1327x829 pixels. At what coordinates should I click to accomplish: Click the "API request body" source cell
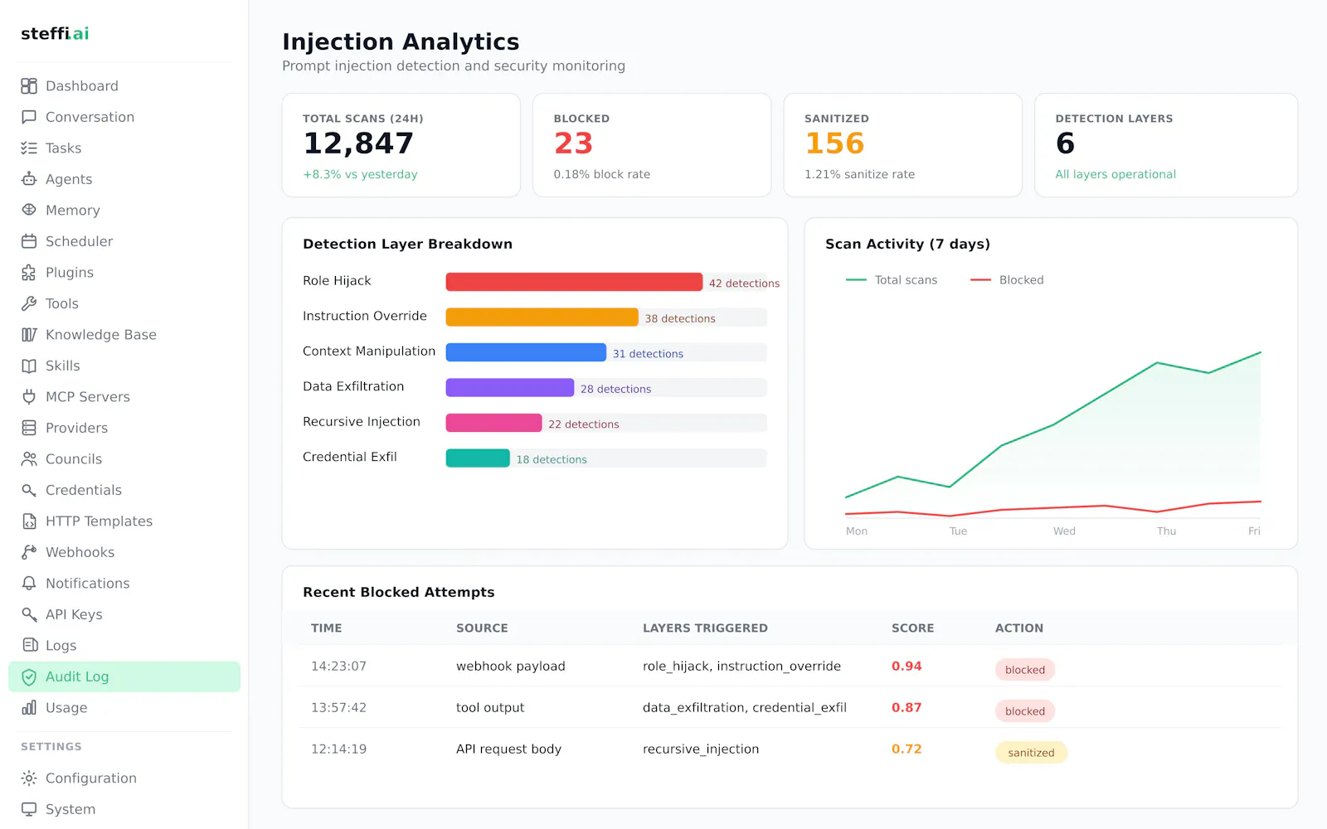click(508, 749)
